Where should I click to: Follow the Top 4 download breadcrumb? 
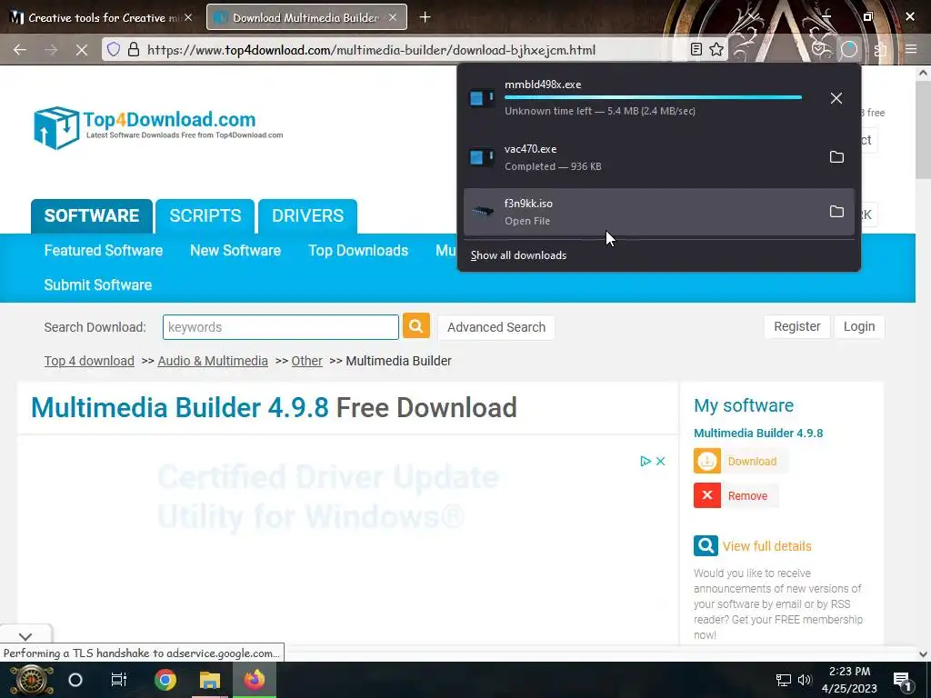coord(89,361)
